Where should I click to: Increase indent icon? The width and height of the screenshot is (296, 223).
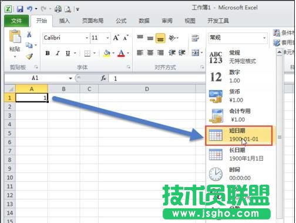click(182, 52)
